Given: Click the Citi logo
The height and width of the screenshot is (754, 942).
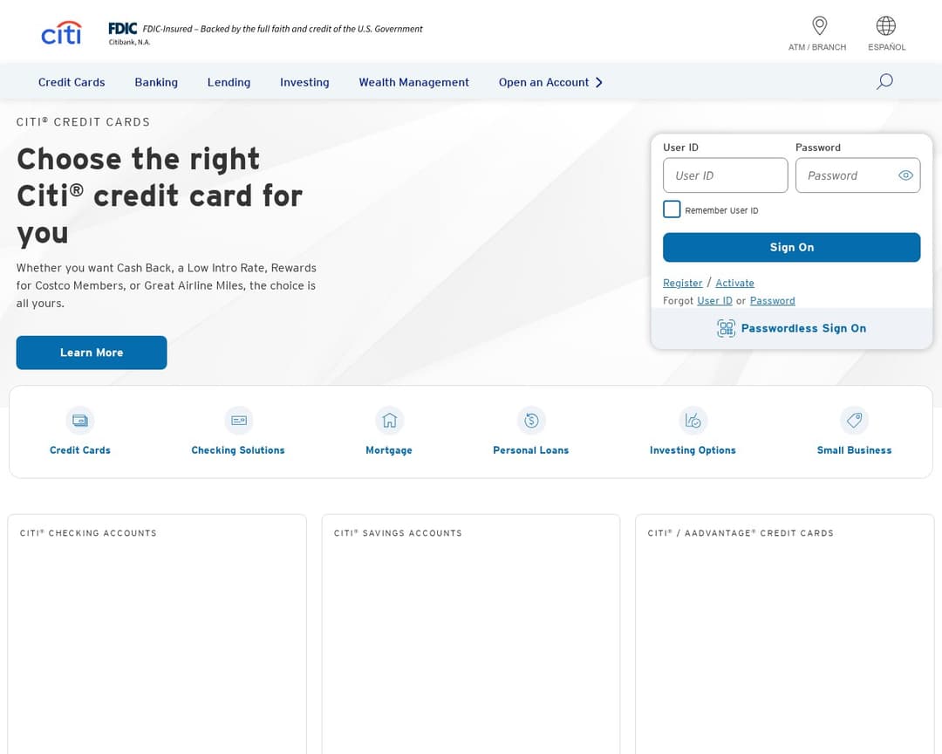Looking at the screenshot, I should (x=61, y=33).
